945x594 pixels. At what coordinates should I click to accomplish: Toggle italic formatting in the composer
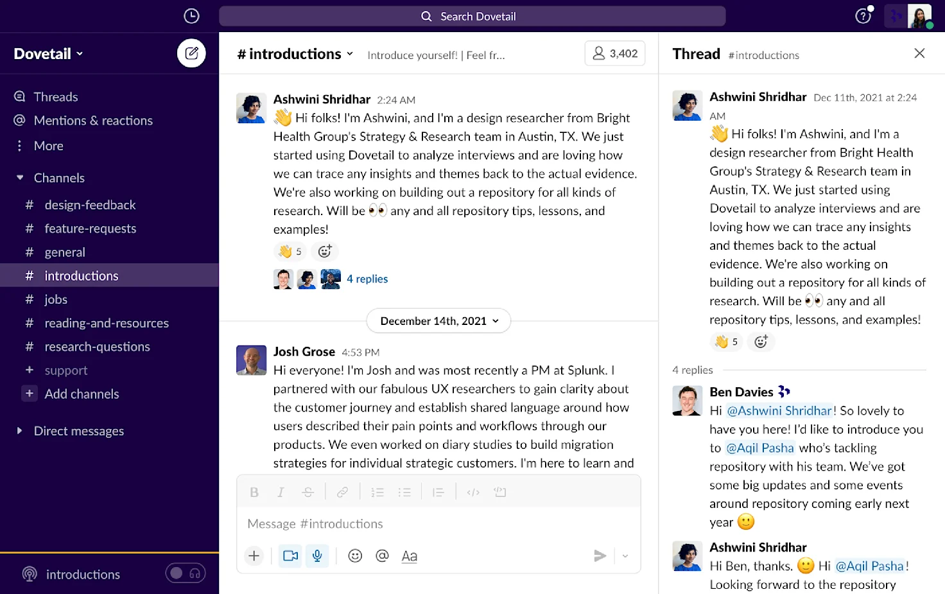(x=281, y=492)
